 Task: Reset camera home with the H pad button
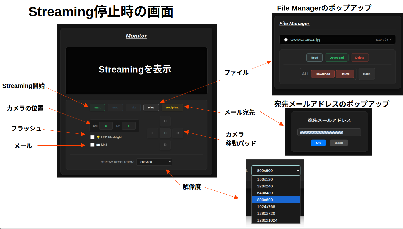pos(165,133)
